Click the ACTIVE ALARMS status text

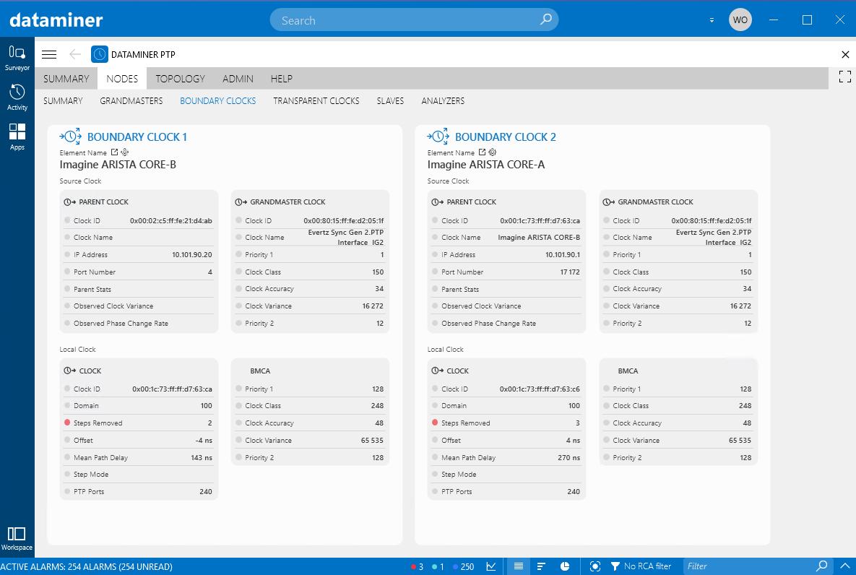[87, 567]
